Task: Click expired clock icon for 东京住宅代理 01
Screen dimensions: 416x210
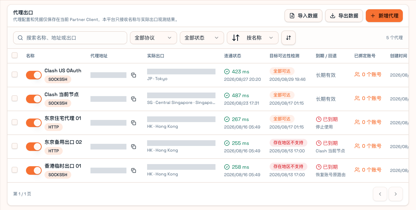Action: [x=319, y=119]
